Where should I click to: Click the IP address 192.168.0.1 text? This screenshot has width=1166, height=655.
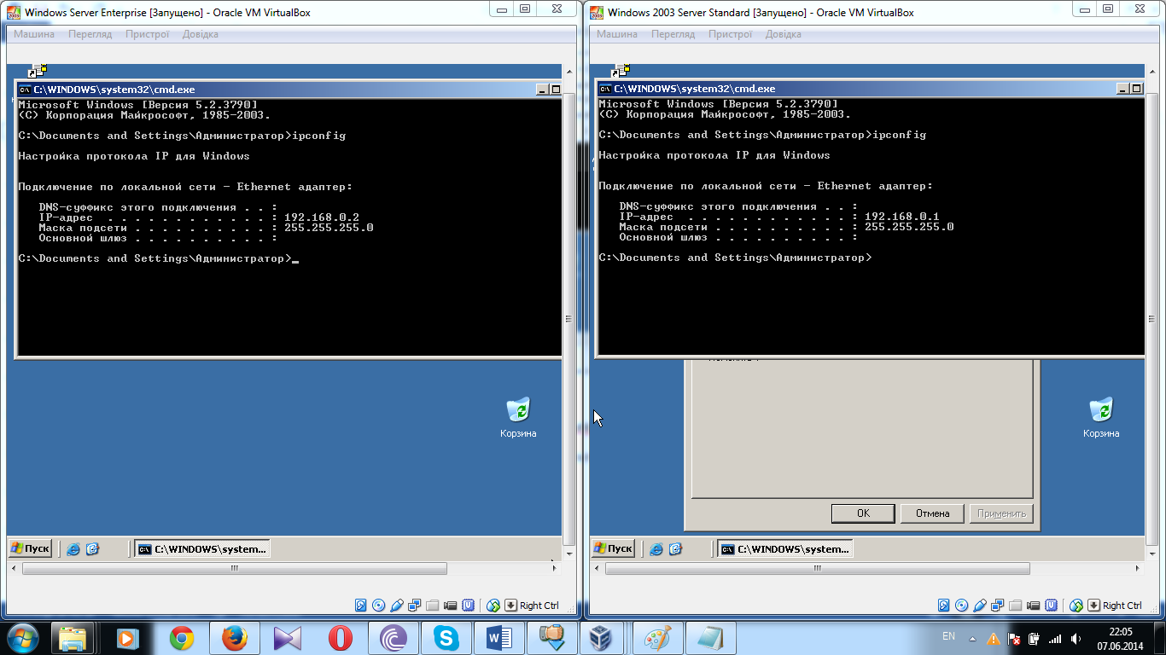coord(902,217)
